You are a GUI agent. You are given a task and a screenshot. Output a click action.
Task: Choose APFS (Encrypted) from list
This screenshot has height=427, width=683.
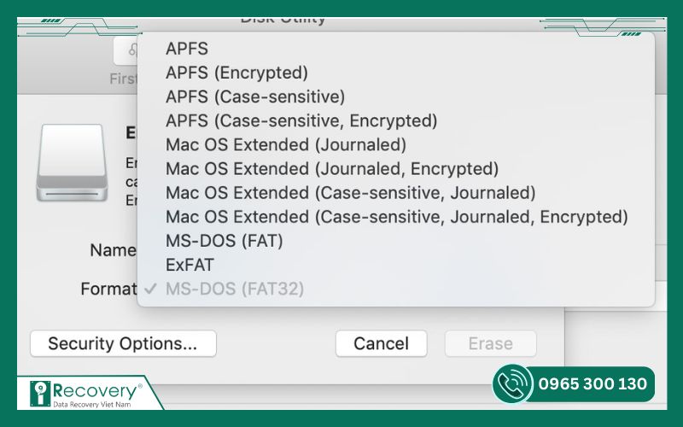(396, 73)
